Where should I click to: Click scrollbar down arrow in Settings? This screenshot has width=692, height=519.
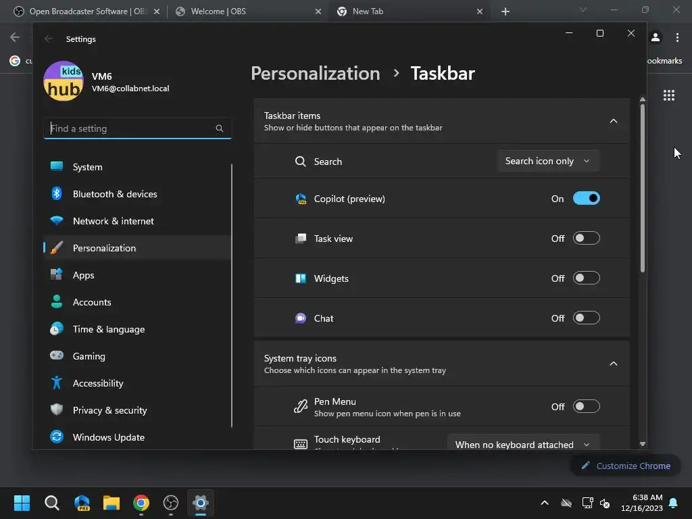tap(643, 444)
